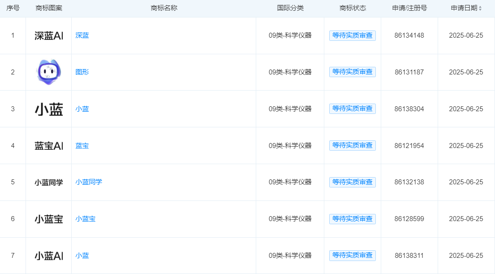Click the 序号 column header
Image resolution: width=495 pixels, height=274 pixels.
pyautogui.click(x=13, y=8)
